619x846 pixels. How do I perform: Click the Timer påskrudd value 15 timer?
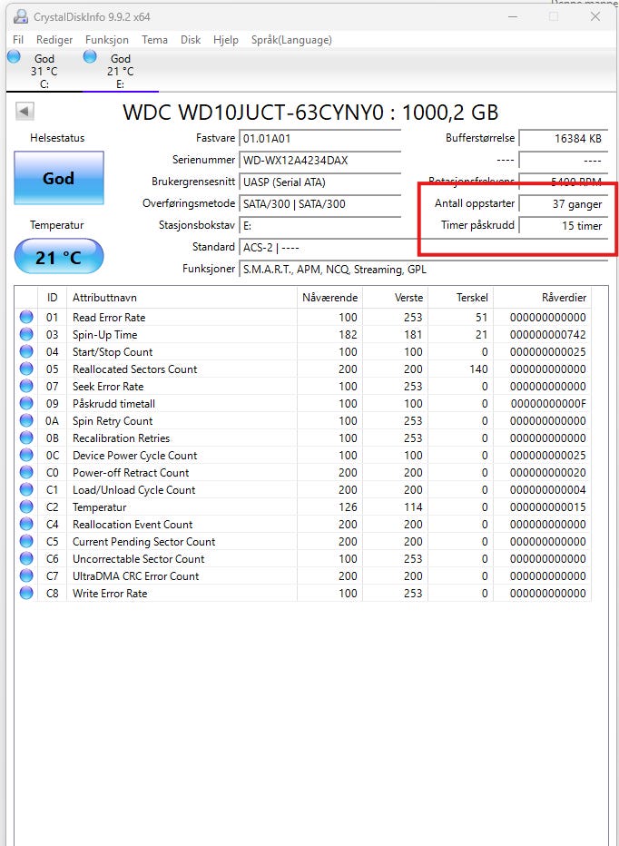(564, 226)
